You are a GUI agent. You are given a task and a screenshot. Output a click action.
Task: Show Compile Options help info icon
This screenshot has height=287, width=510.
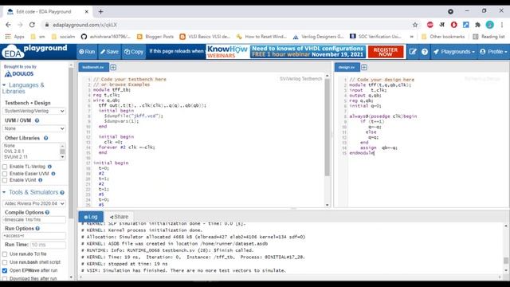pos(48,213)
